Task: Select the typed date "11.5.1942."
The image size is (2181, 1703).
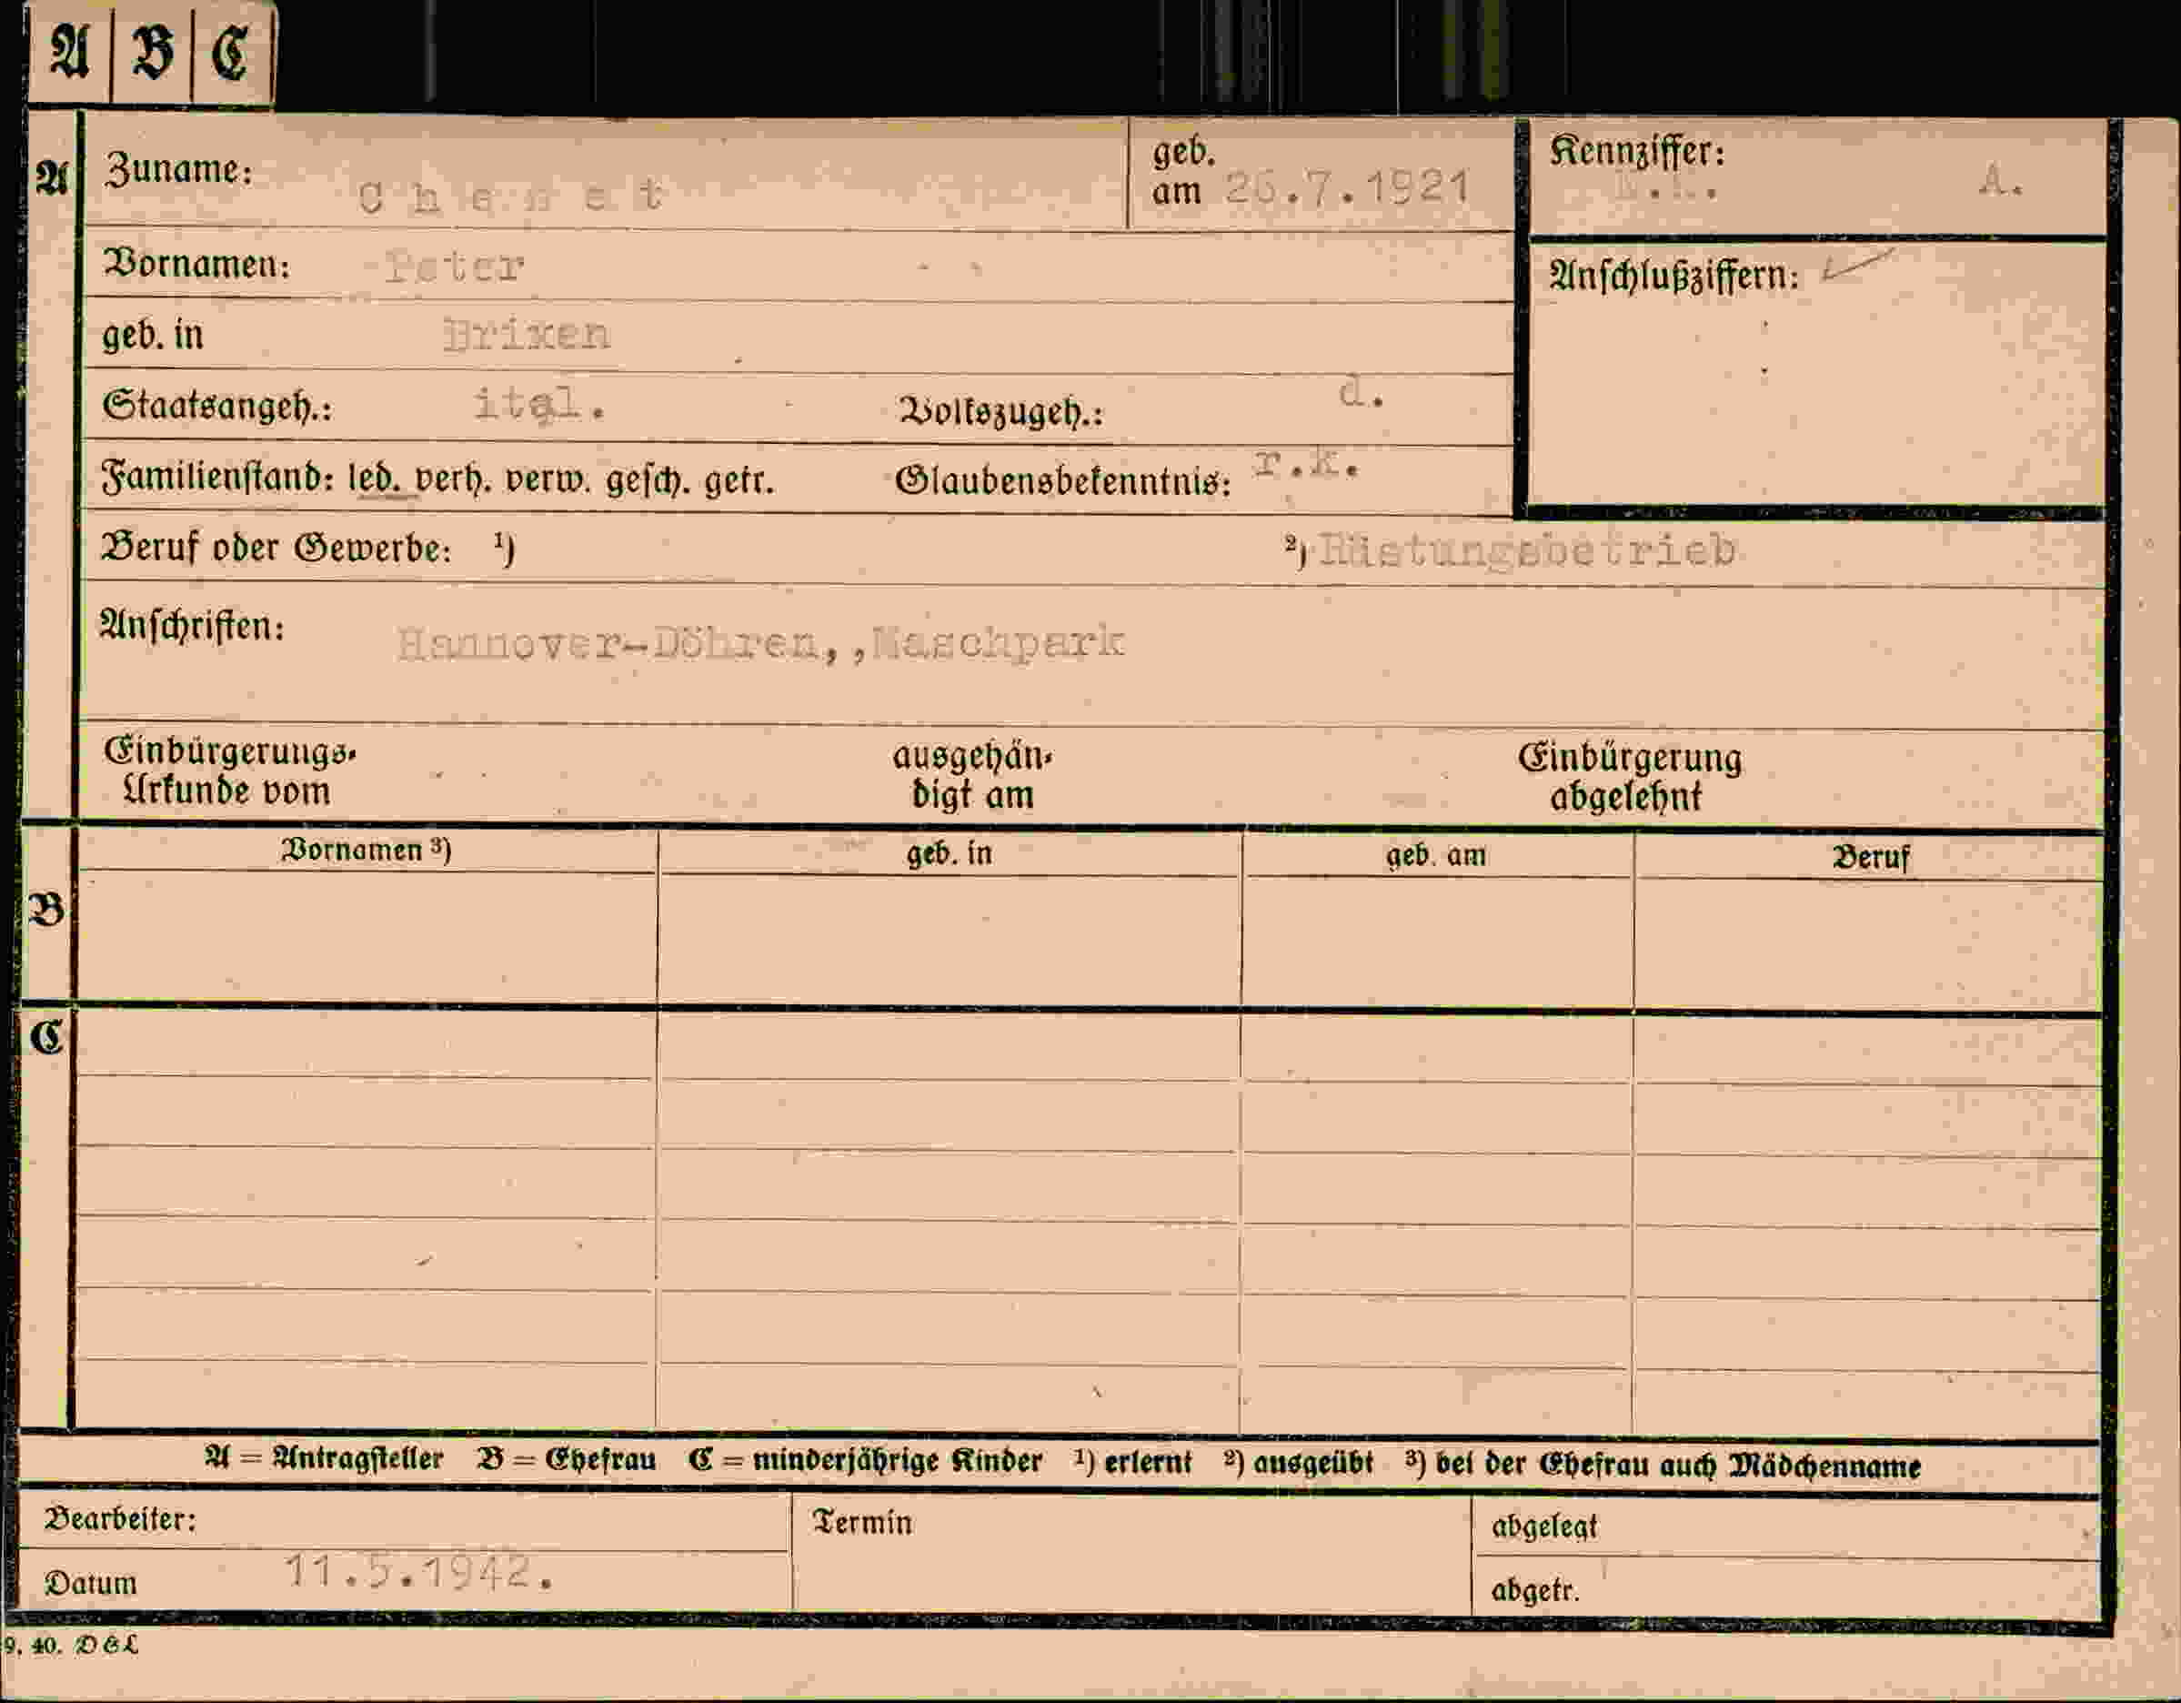Action: [419, 1572]
